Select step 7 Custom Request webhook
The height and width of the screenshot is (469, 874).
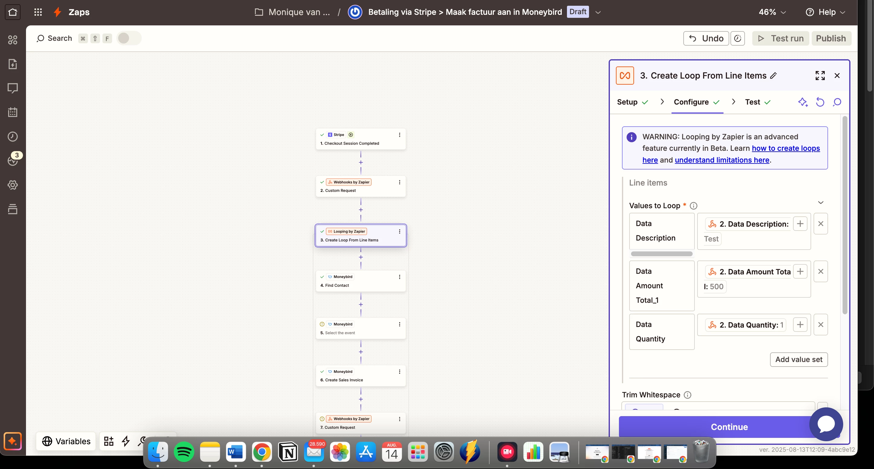point(361,423)
